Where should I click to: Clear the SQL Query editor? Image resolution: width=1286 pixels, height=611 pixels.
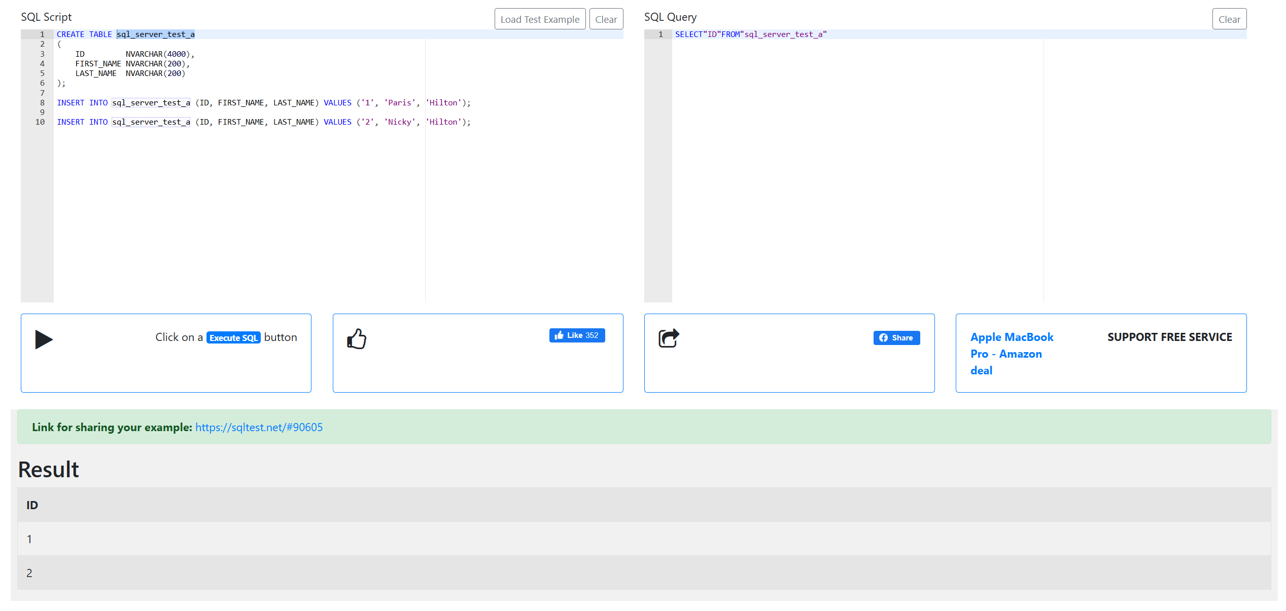[x=1229, y=19]
